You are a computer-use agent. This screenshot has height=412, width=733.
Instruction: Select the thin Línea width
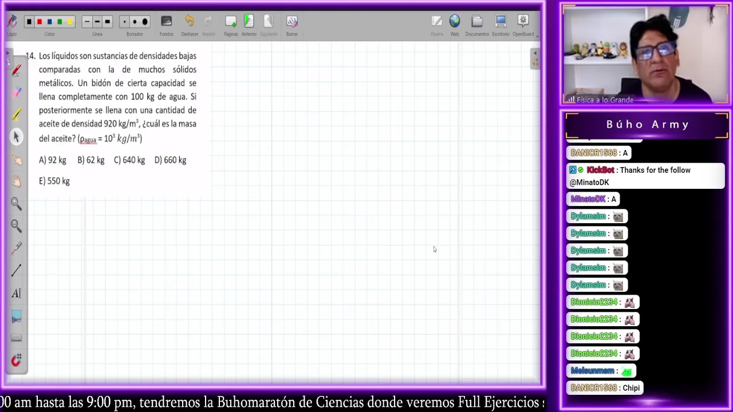tap(87, 22)
